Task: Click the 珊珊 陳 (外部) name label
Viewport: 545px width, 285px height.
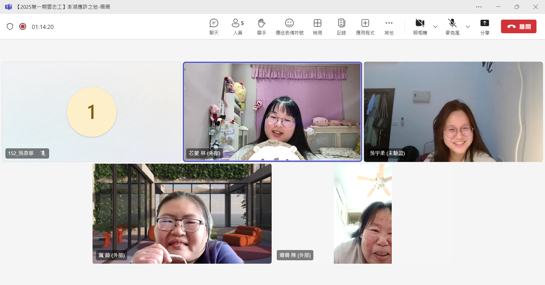Action: (295, 255)
